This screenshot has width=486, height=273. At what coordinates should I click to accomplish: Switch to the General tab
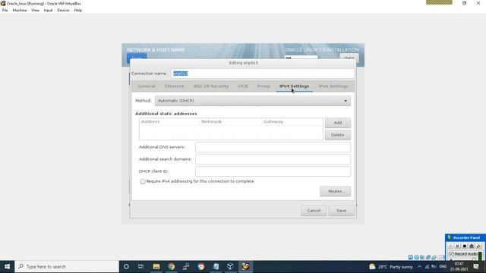(x=147, y=86)
